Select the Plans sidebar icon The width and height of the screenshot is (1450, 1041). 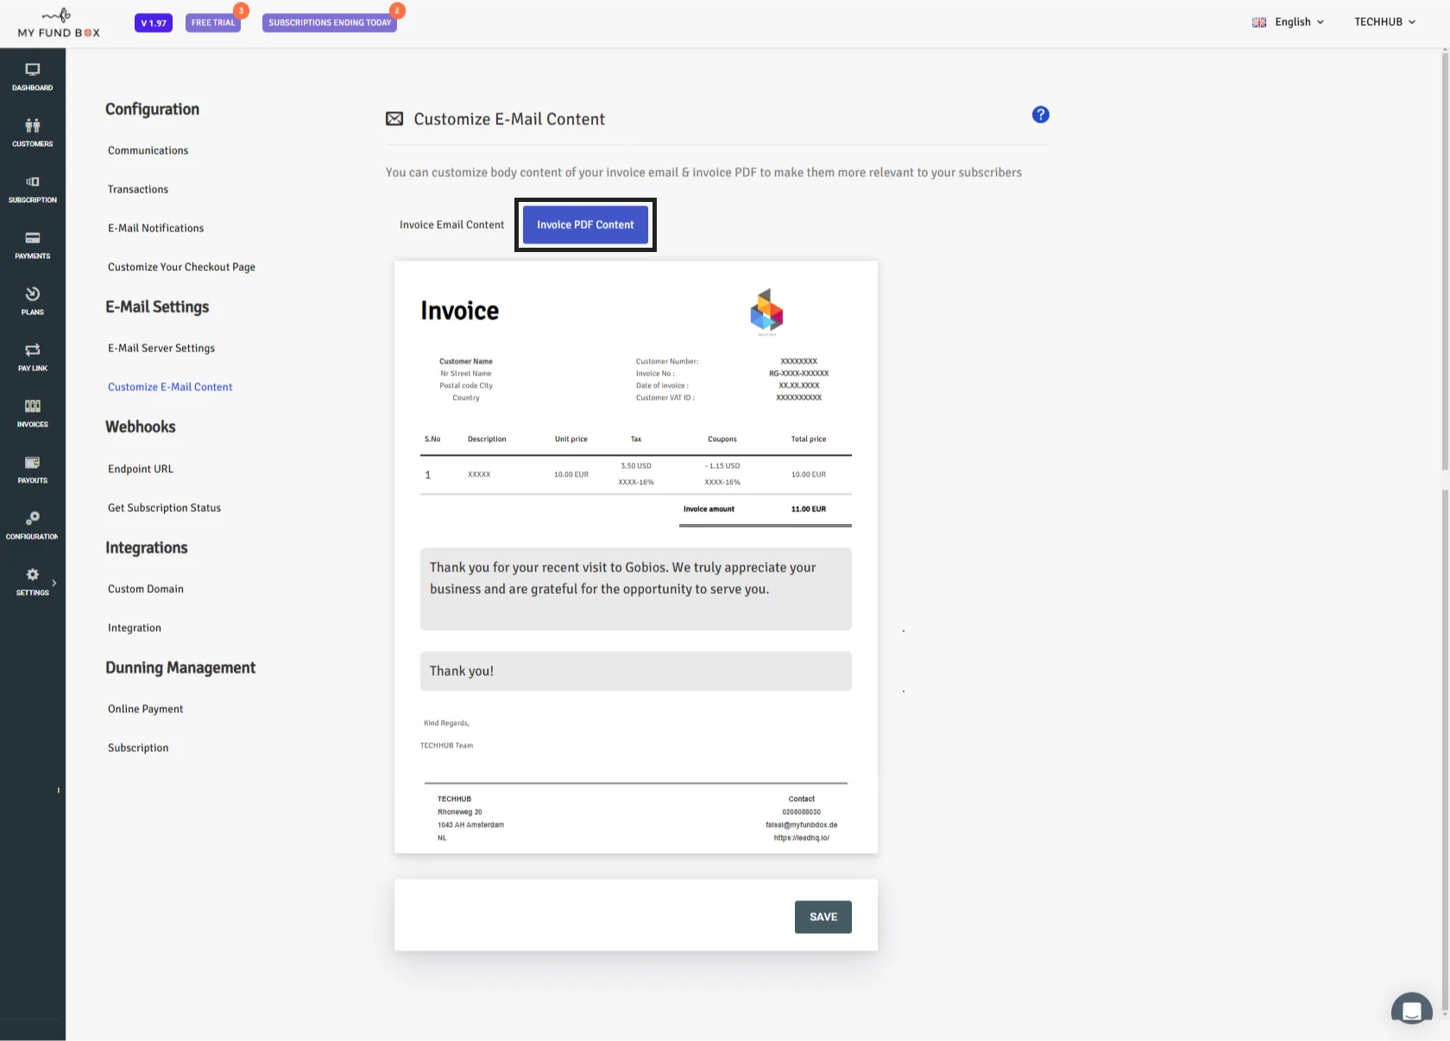pyautogui.click(x=33, y=301)
